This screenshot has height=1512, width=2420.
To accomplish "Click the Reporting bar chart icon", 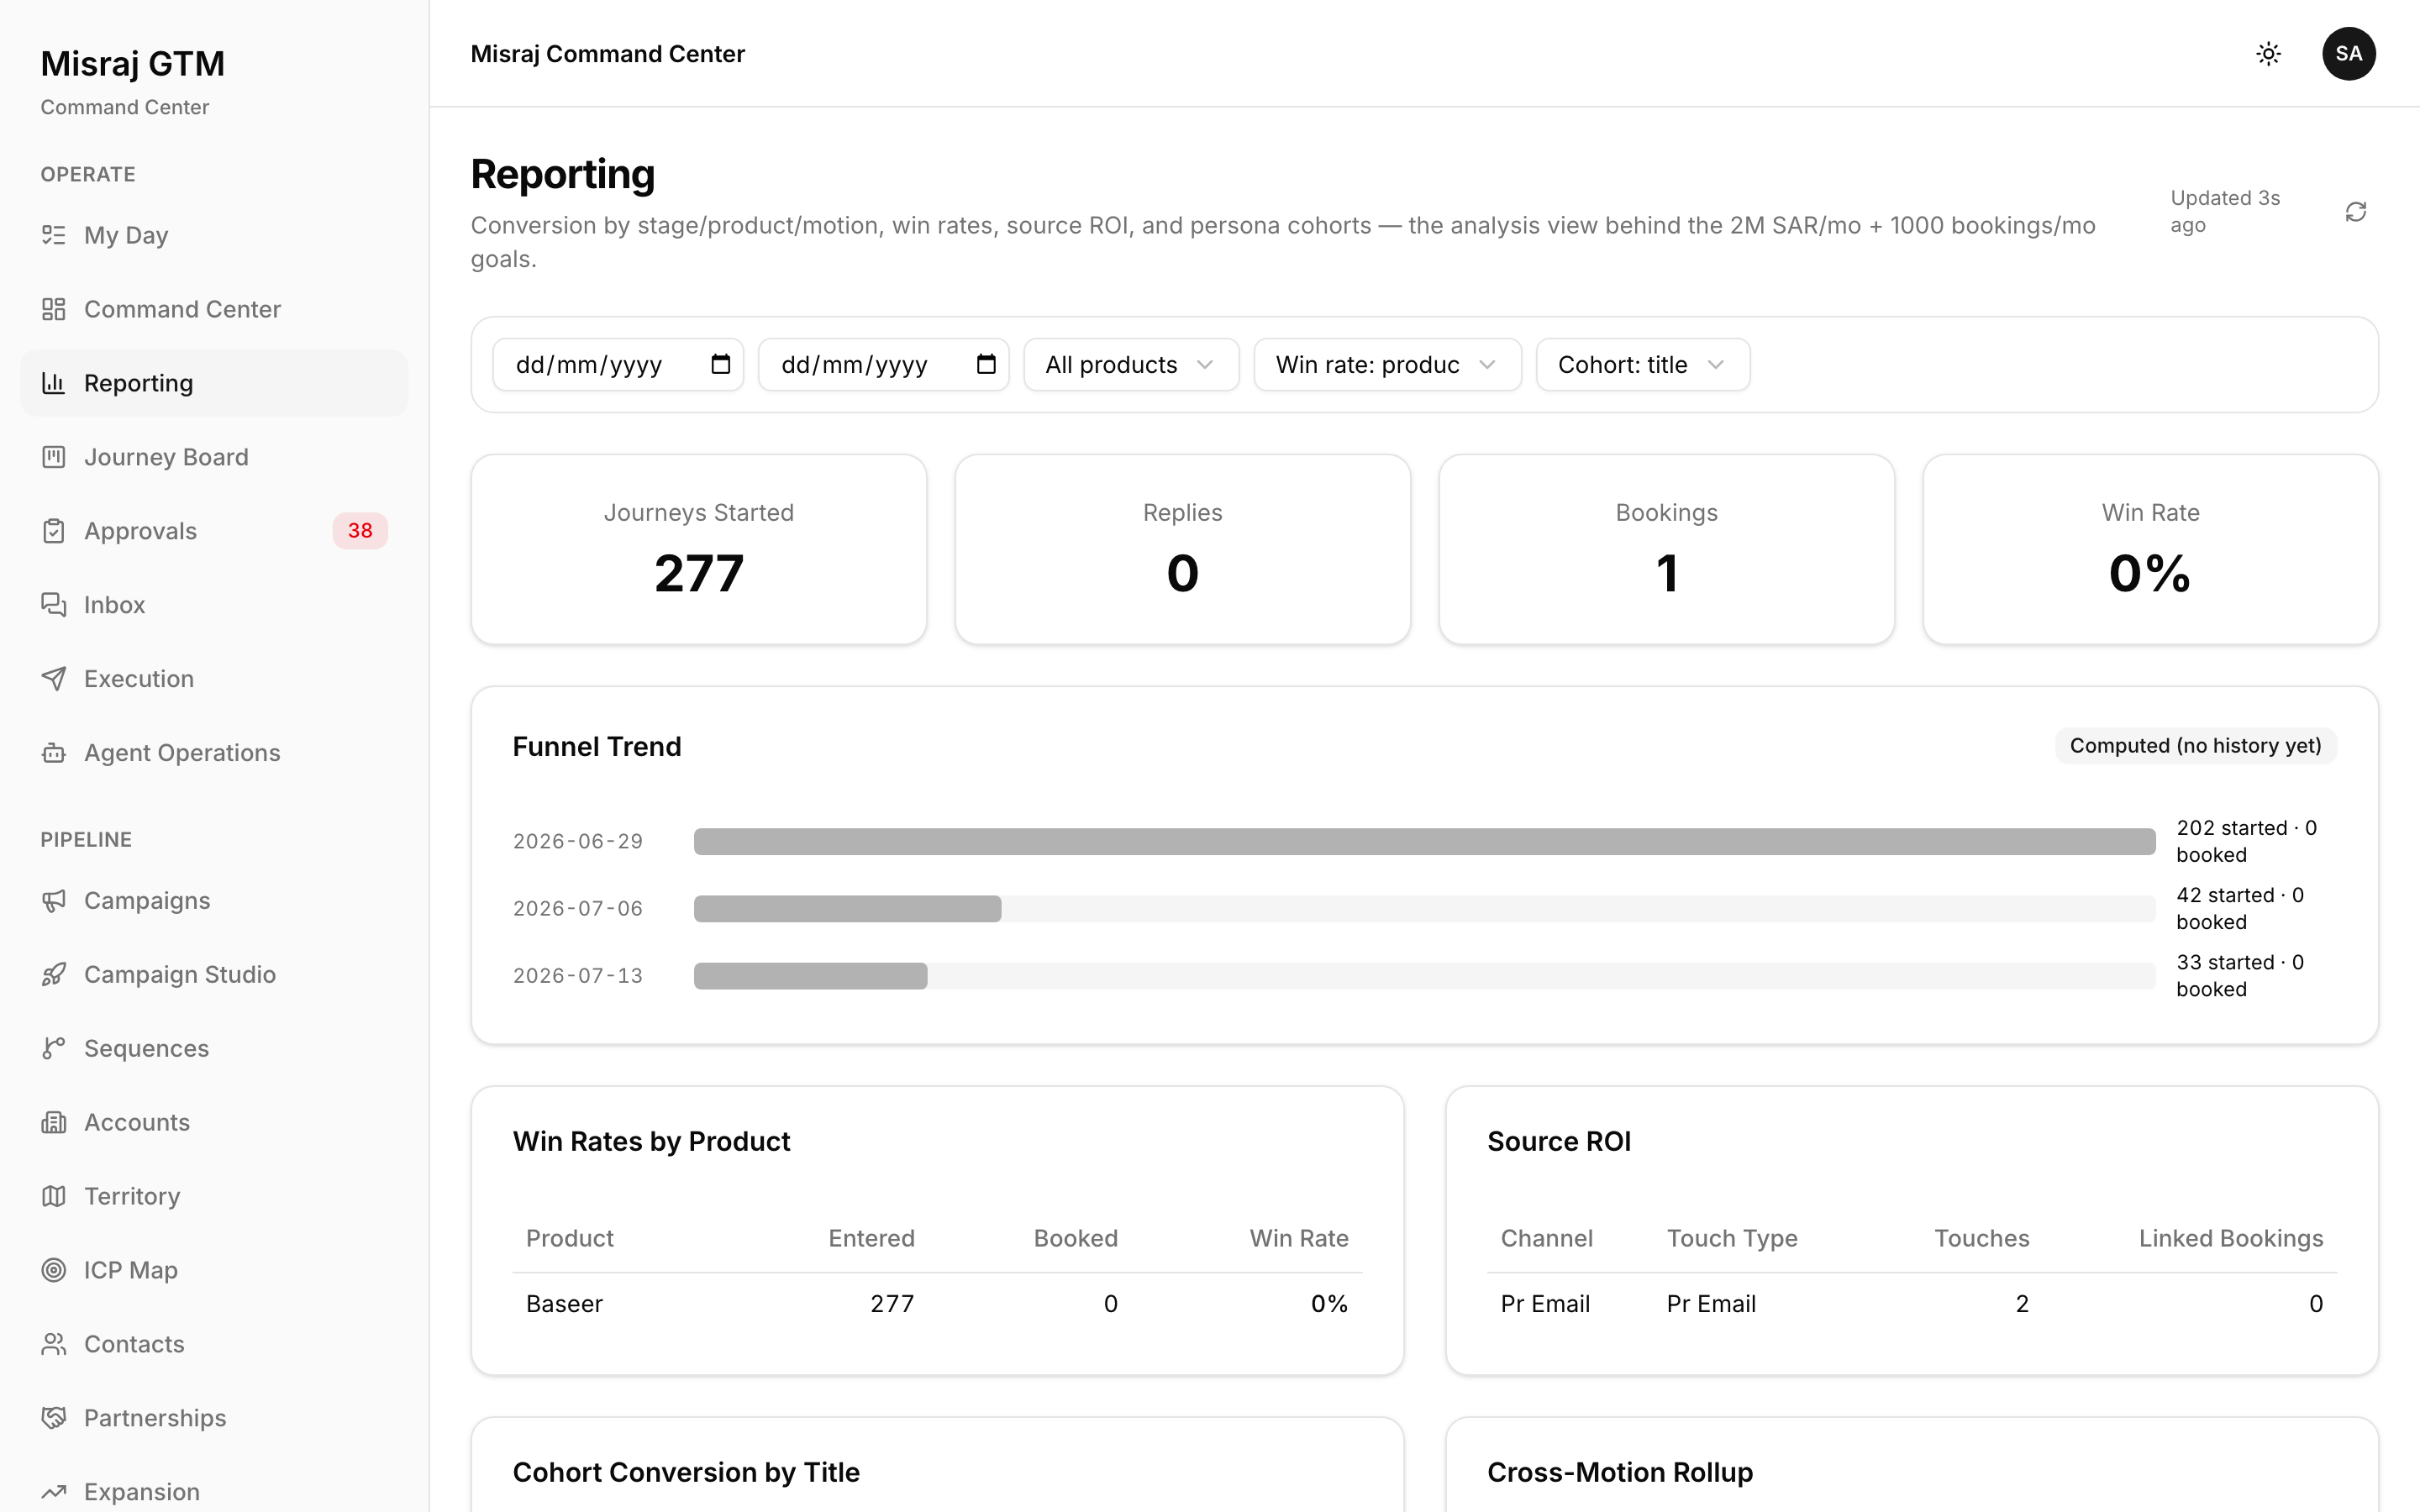I will point(54,383).
